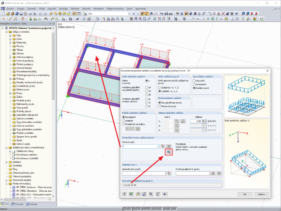
Task: Select Konstantní load distribution type
Action: point(194,84)
